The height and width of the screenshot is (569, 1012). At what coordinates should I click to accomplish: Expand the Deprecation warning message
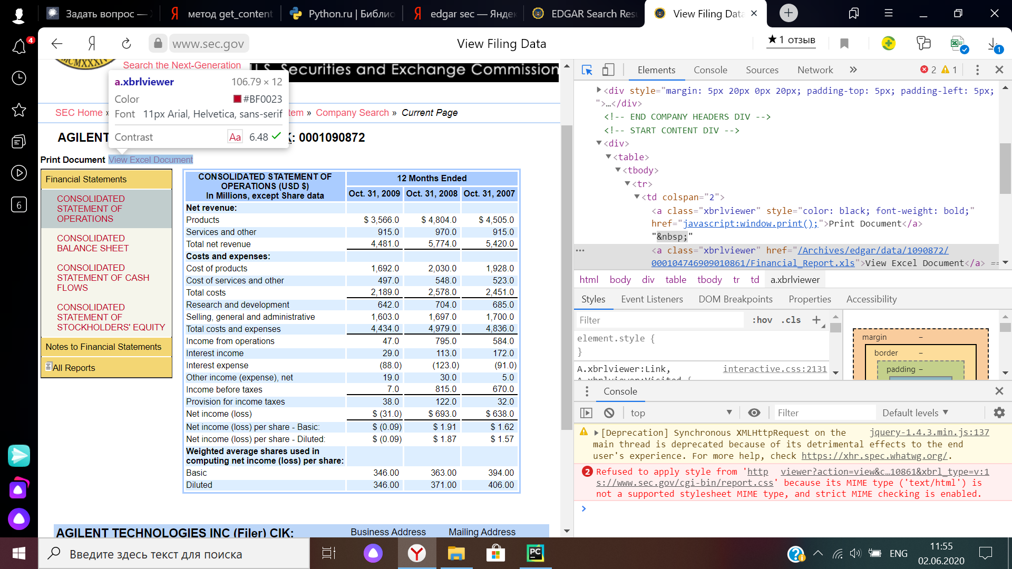pos(596,433)
